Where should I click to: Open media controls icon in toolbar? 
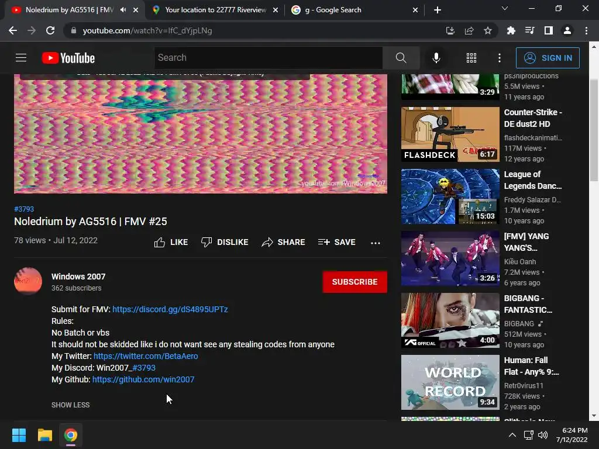tap(529, 30)
